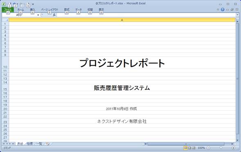This screenshot has width=241, height=152.
Task: Switch to the ホーム (Home) ribbon tab
Action: click(20, 10)
